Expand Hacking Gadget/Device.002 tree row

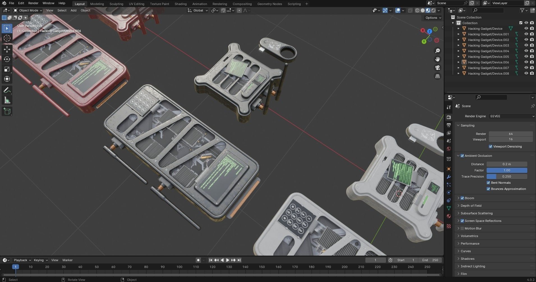pos(459,40)
